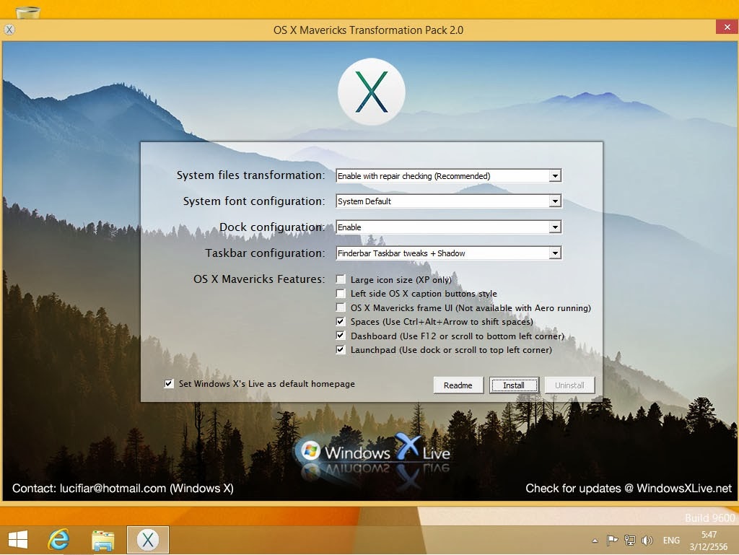
Task: Open the volume speaker icon
Action: tap(647, 541)
